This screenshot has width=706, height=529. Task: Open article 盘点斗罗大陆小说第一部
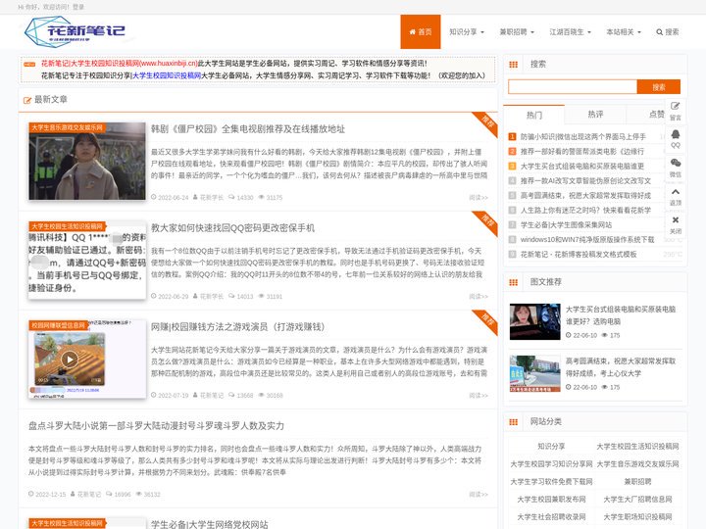tap(156, 425)
